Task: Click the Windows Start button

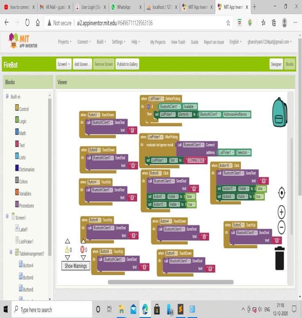Action: 6,309
